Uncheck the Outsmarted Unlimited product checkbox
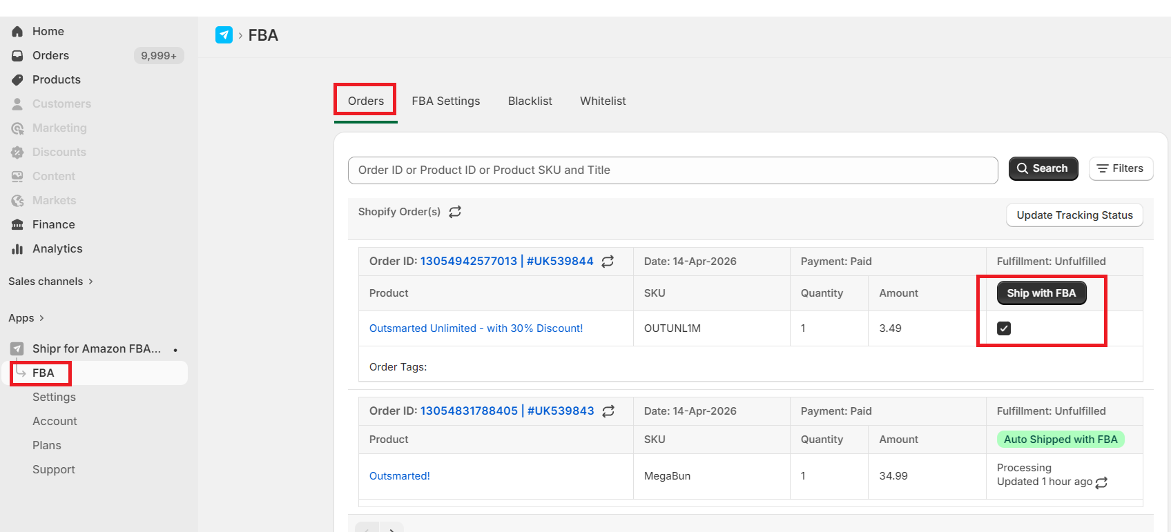This screenshot has width=1171, height=532. [x=1004, y=328]
